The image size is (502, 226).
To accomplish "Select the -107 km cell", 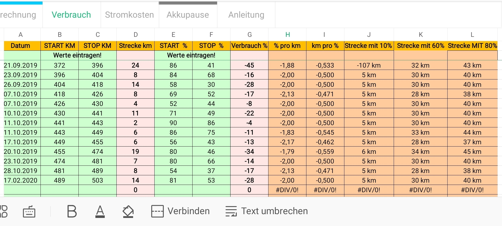I will [369, 65].
